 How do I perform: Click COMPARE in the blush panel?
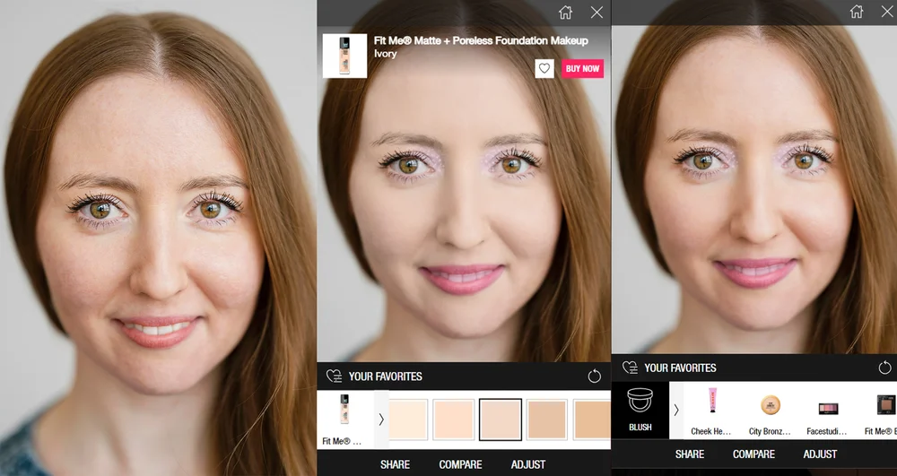point(754,454)
